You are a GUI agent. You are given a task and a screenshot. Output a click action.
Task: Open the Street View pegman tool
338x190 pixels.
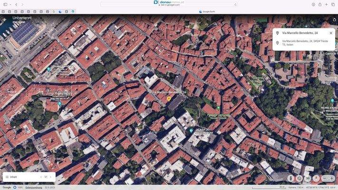click(x=291, y=178)
